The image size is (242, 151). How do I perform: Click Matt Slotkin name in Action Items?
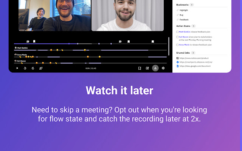click(x=185, y=32)
